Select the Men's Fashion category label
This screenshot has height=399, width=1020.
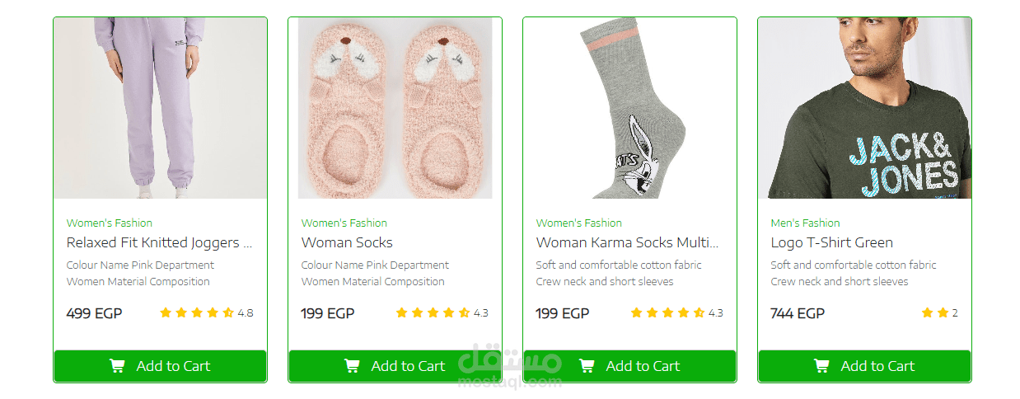(x=806, y=223)
